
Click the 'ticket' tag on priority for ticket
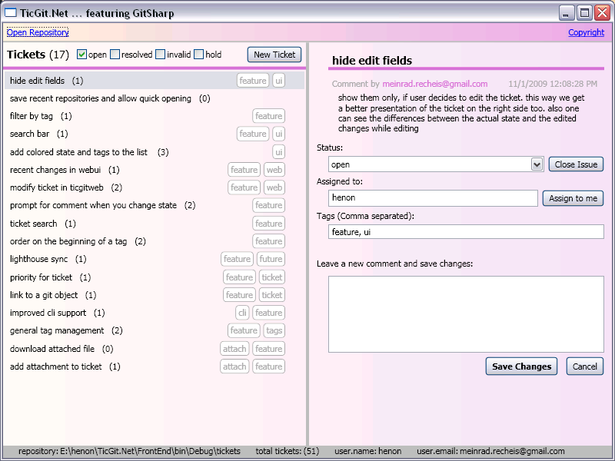[271, 277]
